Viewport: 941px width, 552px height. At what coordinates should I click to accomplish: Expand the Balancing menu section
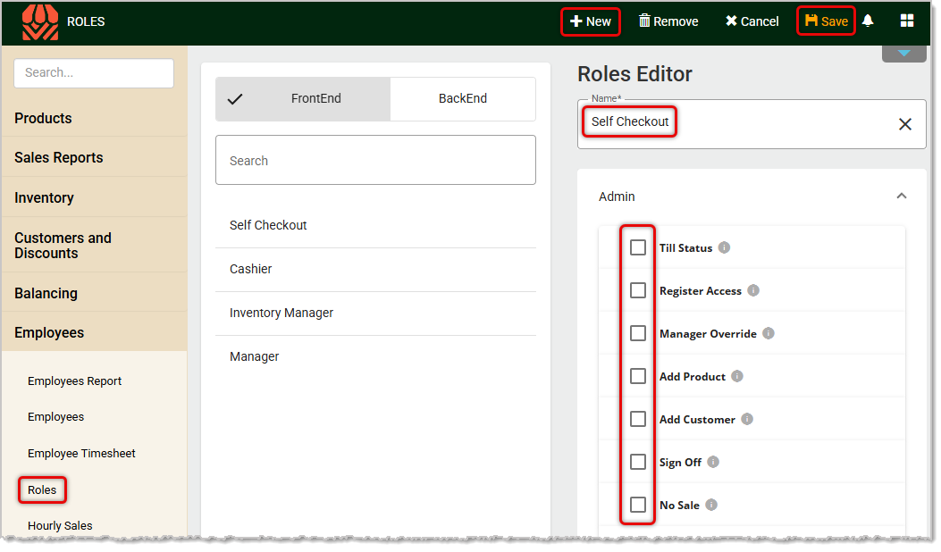[94, 293]
